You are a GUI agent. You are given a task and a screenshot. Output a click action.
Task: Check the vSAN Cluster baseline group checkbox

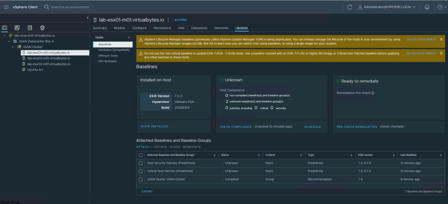coord(140,179)
